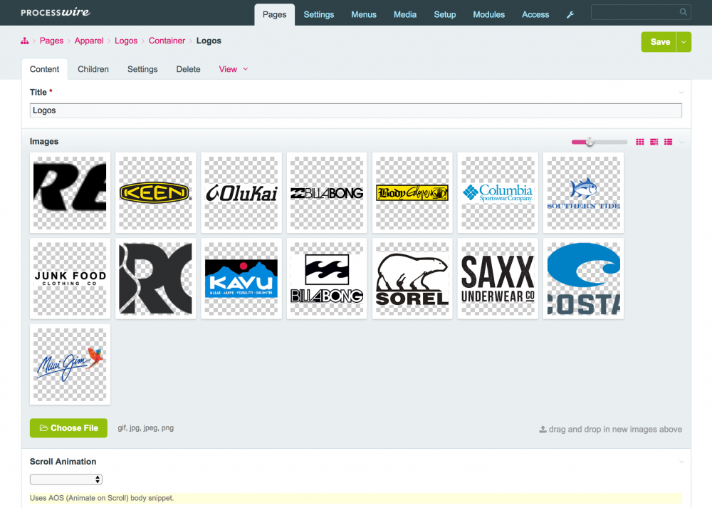
Task: Click the save split-button arrow icon
Action: click(682, 41)
